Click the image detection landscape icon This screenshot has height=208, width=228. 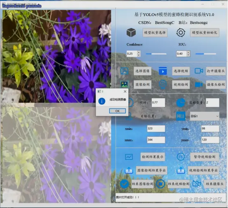(x=124, y=84)
